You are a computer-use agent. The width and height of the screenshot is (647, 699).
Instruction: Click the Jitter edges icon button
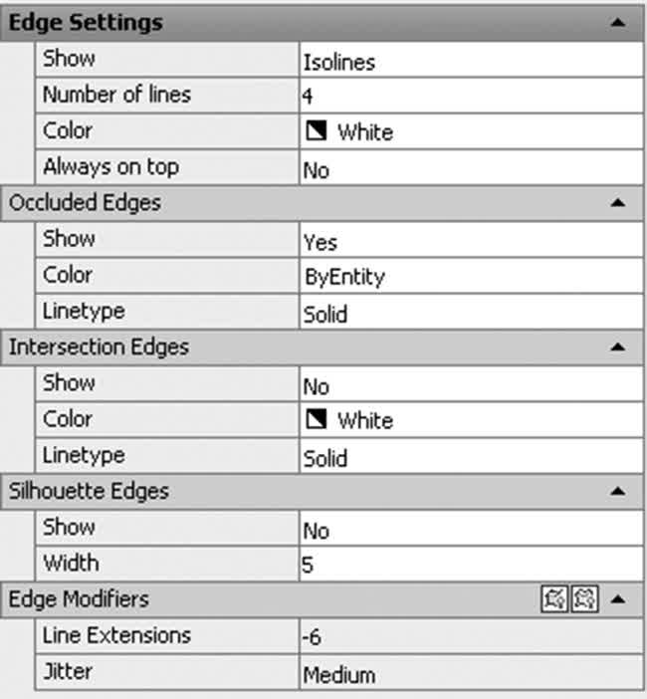pyautogui.click(x=584, y=598)
